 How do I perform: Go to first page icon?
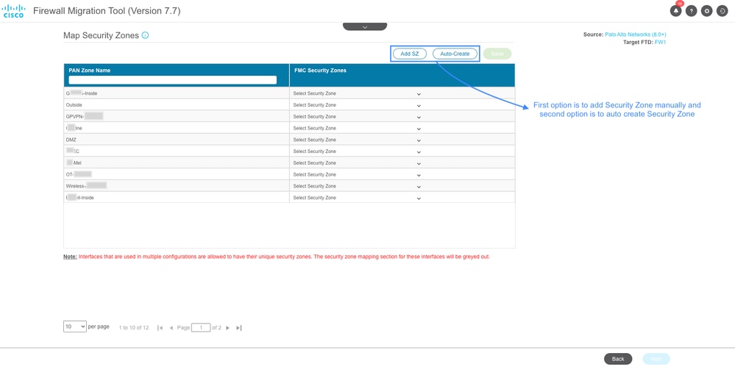160,327
